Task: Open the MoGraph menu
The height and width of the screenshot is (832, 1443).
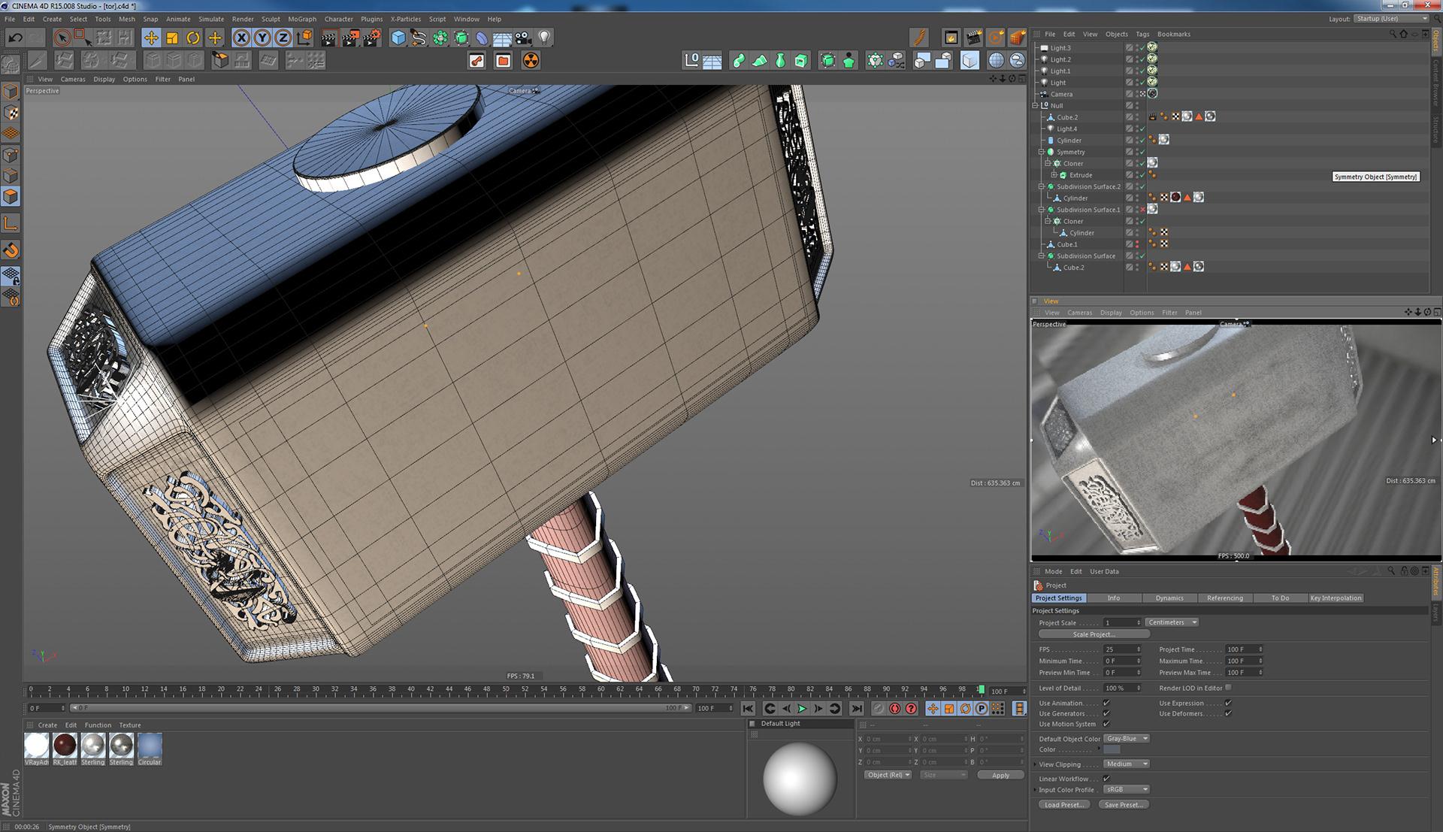Action: 302,20
